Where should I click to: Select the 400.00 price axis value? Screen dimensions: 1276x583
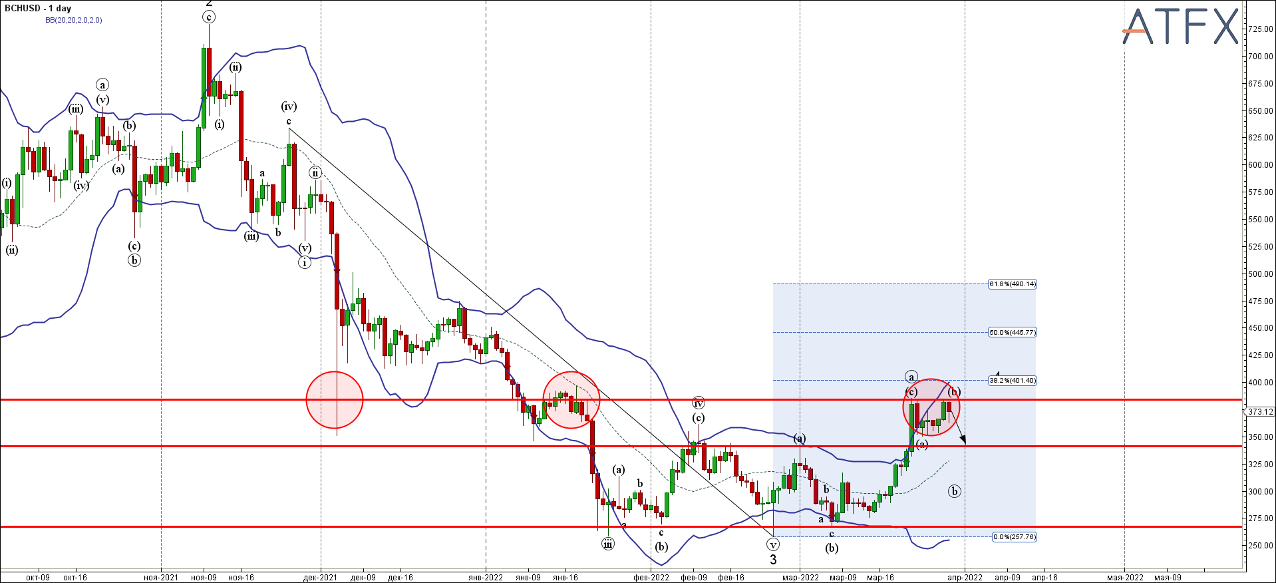[1261, 383]
